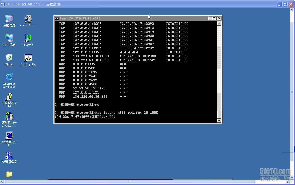Maximize the Scan console window
The width and height of the screenshot is (295, 185).
[x=214, y=18]
